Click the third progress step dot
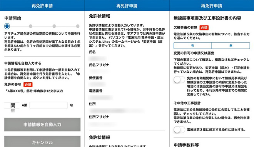 click(x=54, y=26)
